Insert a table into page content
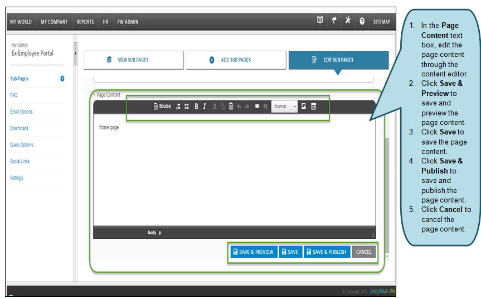Screen dimensions: 481x299 (313, 107)
